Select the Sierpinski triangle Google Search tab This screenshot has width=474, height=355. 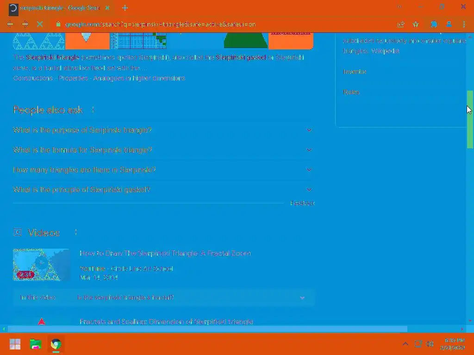click(60, 8)
